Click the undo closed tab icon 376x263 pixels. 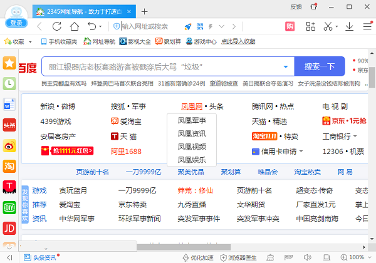coord(92,26)
